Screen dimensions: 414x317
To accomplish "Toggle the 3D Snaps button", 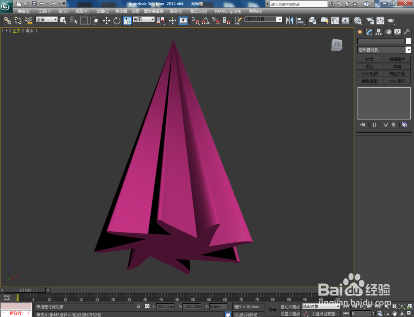I will coord(195,20).
